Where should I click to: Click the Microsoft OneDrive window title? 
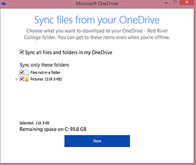[97, 4]
